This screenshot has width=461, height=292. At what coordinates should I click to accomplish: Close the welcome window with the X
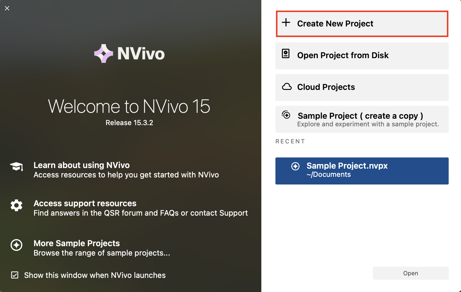click(x=7, y=8)
